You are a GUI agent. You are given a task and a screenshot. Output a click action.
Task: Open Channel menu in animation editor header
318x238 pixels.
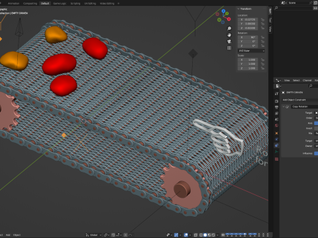(x=307, y=80)
